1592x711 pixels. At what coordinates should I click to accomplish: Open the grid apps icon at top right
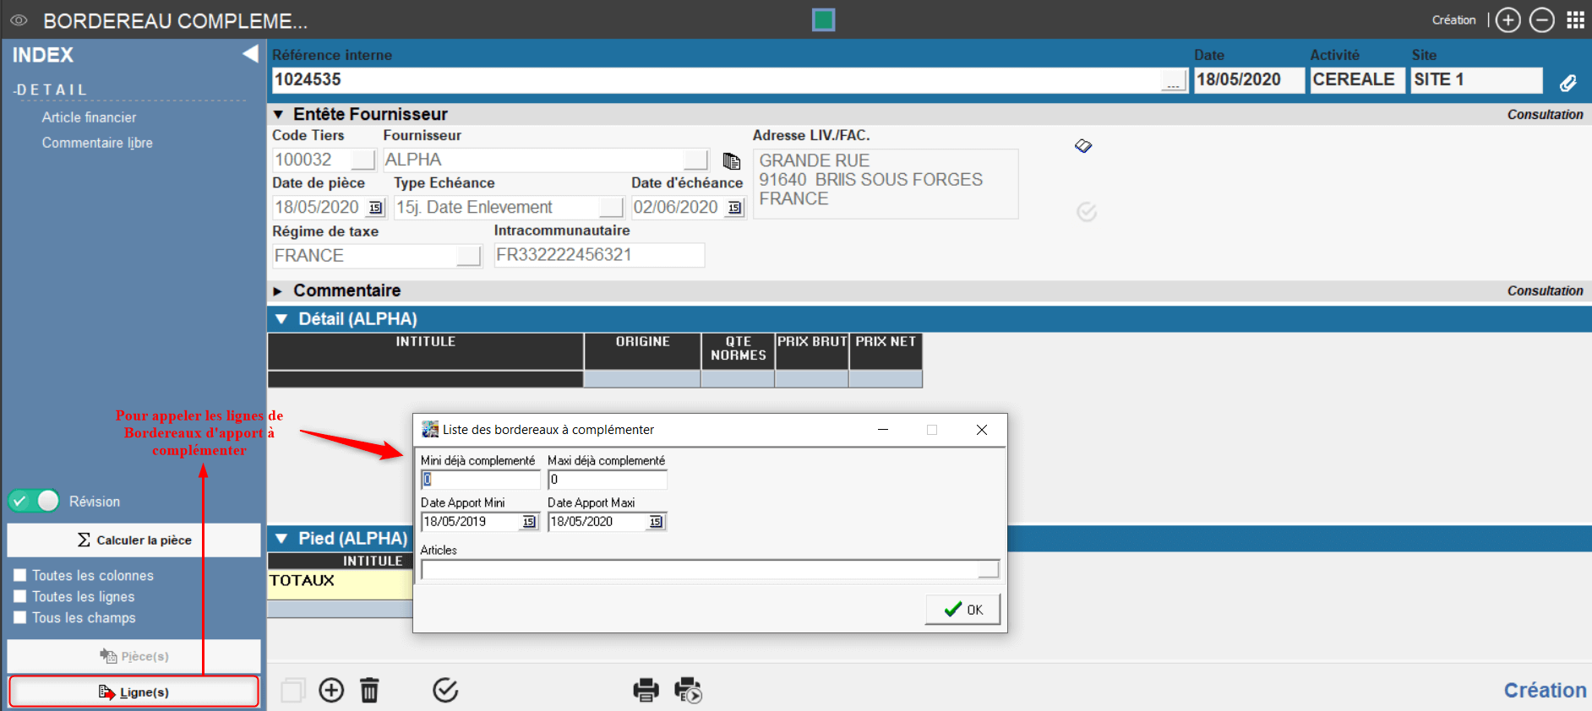tap(1575, 20)
